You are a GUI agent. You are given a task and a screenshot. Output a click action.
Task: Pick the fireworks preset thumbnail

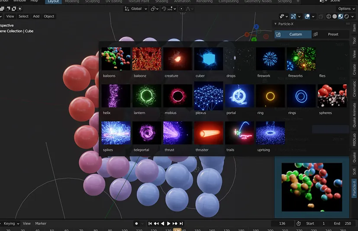[301, 59]
